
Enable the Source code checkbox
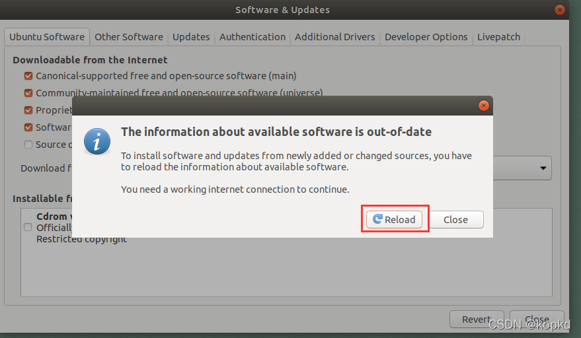[28, 145]
